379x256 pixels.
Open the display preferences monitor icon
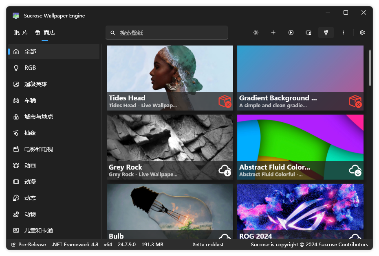[x=308, y=33]
